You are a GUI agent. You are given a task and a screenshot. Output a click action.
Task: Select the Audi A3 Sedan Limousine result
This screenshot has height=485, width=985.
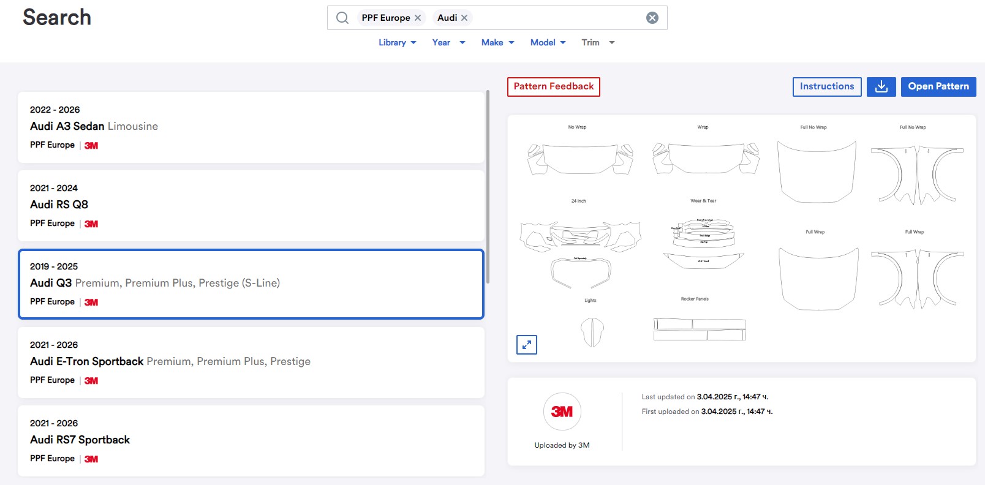251,127
